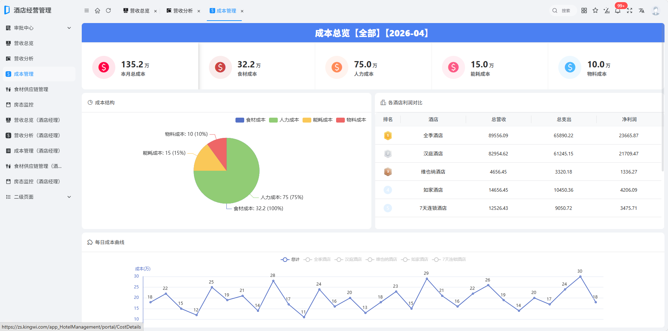Screen dimensions: 668x331
Task: Expand 审批中心 sidebar menu
Action: pos(38,28)
